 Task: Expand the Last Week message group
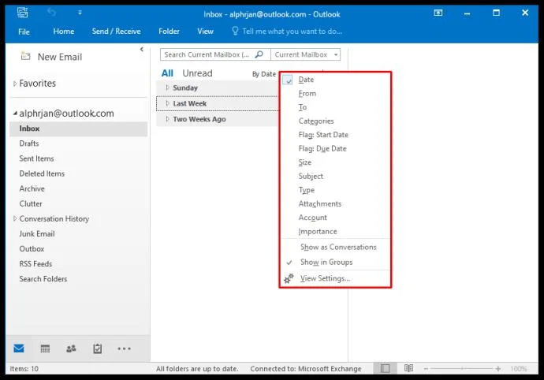pyautogui.click(x=189, y=103)
